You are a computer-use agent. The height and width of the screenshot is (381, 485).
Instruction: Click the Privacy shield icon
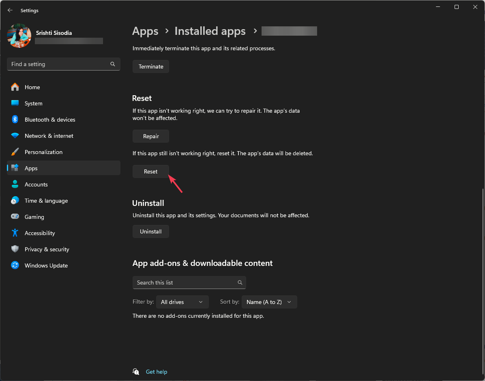(15, 249)
